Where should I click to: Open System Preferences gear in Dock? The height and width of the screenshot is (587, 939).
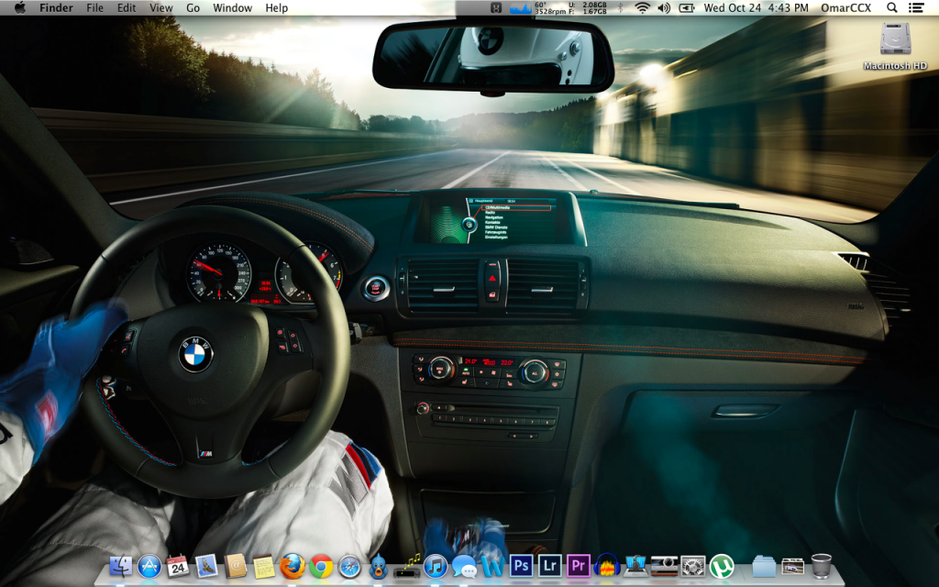point(693,566)
